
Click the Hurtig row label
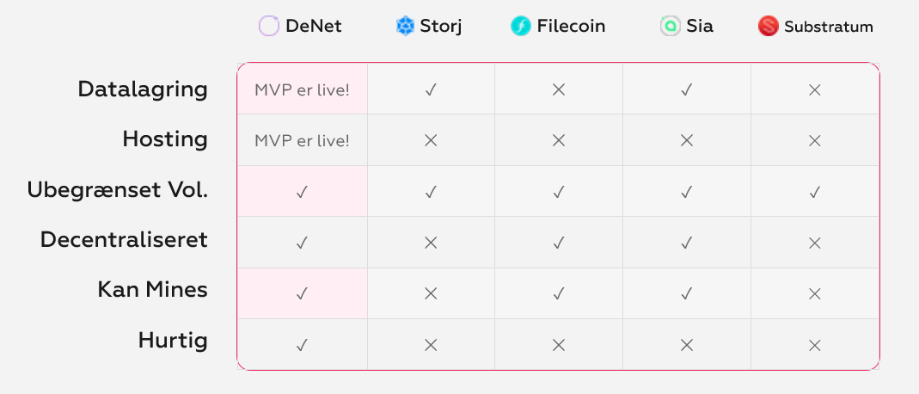(x=173, y=341)
